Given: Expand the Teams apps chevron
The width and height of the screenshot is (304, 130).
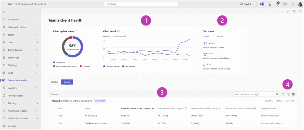Looking at the screenshot, I should point(37,58).
